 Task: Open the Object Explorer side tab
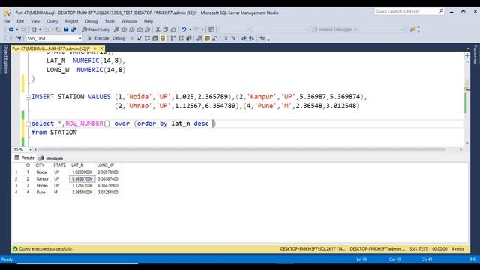pyautogui.click(x=5, y=59)
